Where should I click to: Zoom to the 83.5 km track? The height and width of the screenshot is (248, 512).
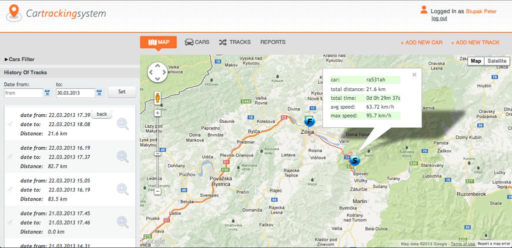[123, 189]
